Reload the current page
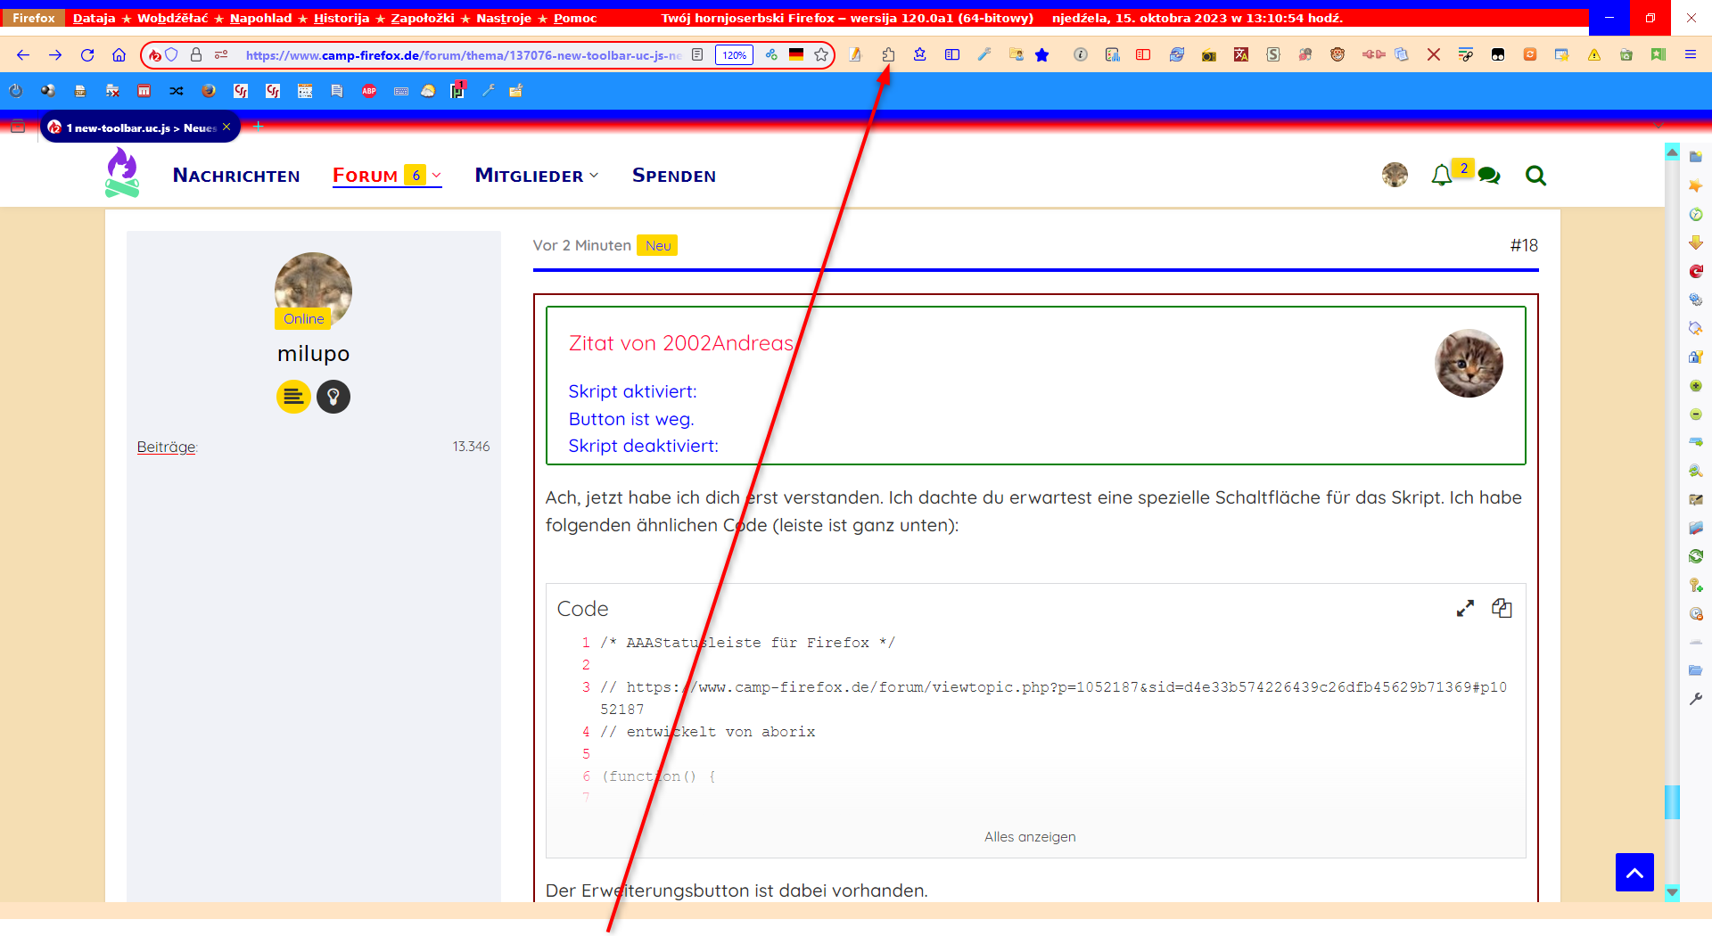Viewport: 1712px width, 936px height. click(87, 55)
